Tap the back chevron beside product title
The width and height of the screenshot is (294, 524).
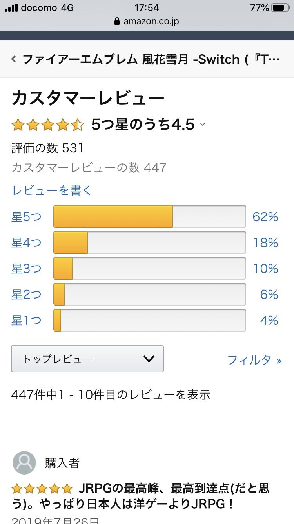click(14, 60)
